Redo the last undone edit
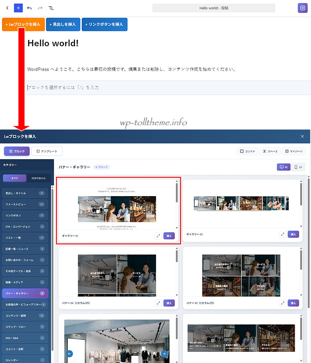The width and height of the screenshot is (311, 363). point(40,8)
